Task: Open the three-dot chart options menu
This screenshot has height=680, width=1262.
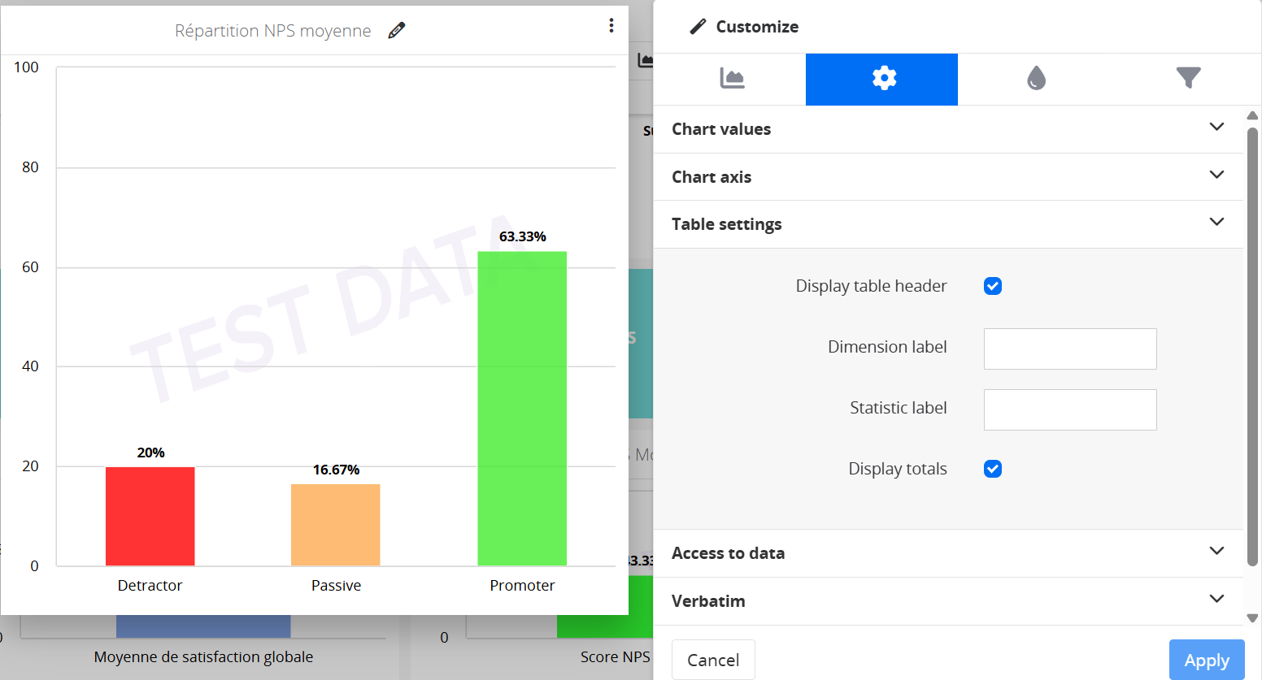Action: [x=611, y=26]
